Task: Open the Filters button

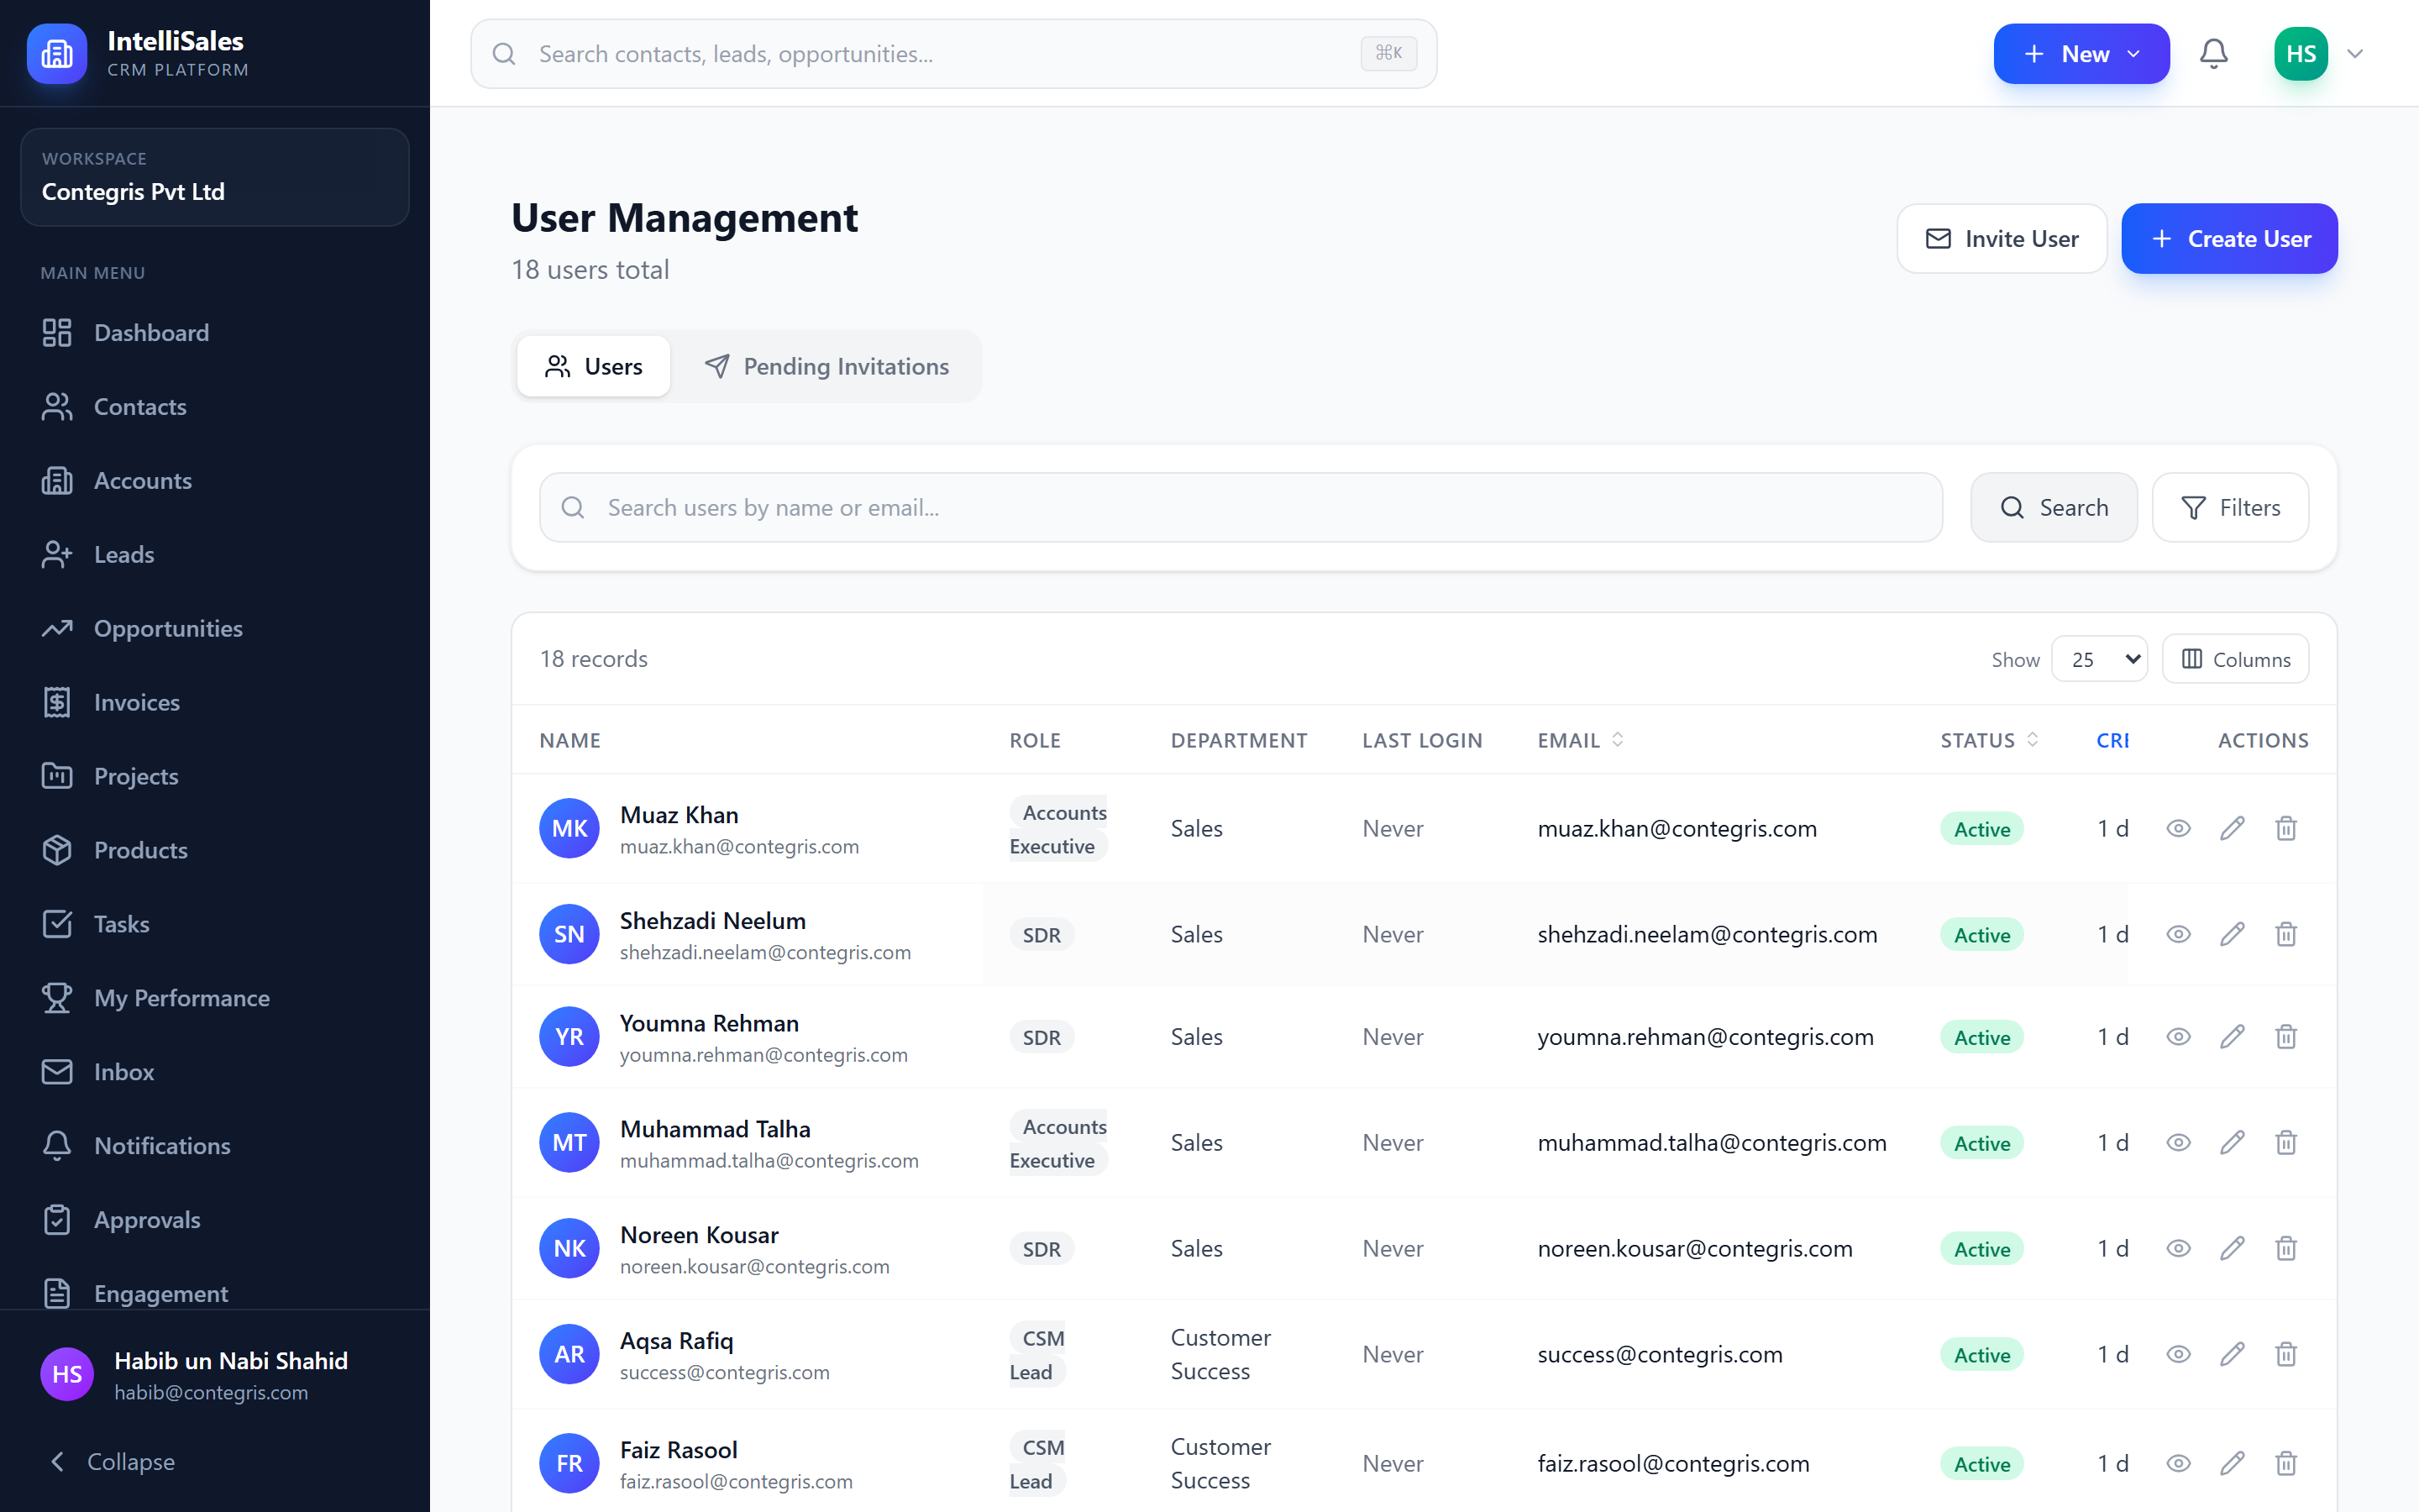Action: pos(2230,508)
